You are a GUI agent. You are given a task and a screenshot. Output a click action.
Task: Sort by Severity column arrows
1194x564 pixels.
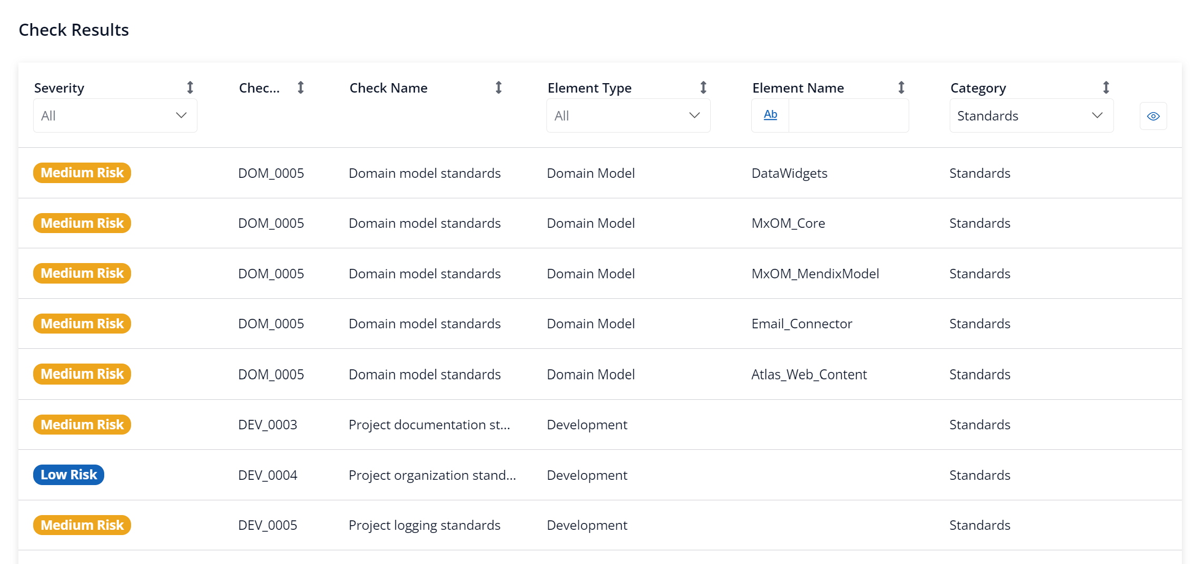point(190,88)
